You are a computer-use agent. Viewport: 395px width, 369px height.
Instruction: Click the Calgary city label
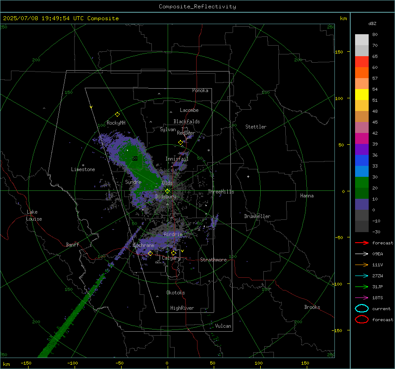171,258
